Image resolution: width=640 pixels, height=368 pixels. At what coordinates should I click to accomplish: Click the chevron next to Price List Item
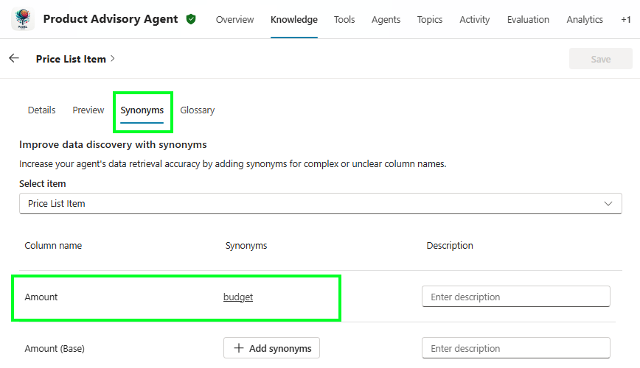(113, 59)
